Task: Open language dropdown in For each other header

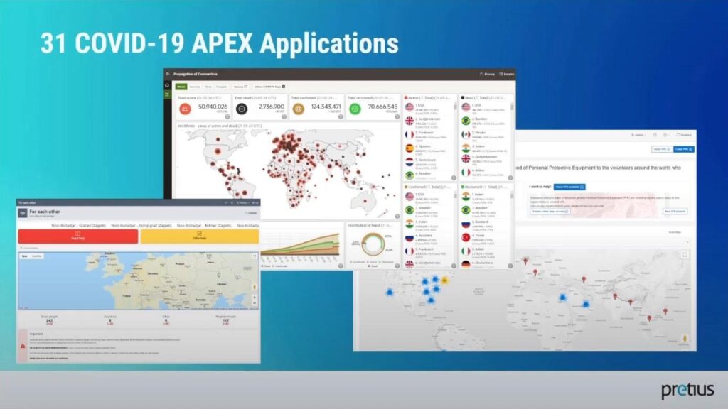Action: (x=242, y=202)
